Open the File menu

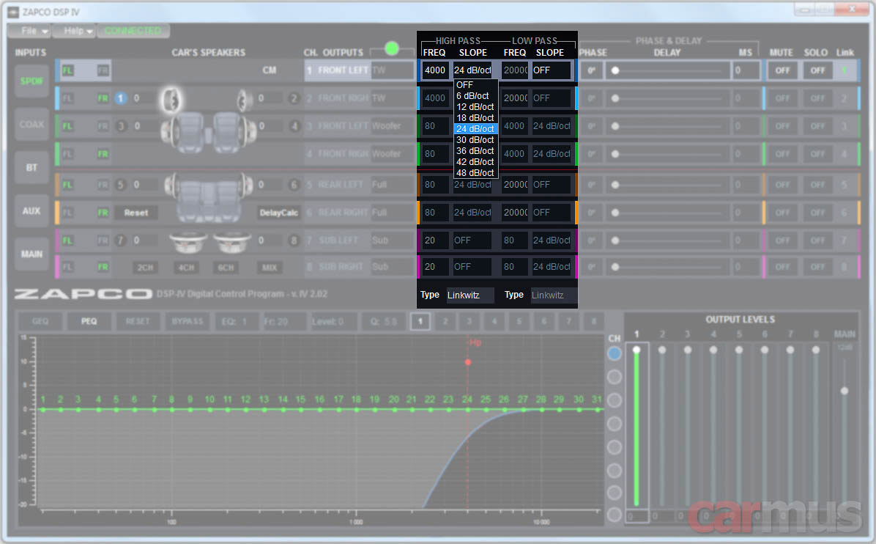click(29, 31)
